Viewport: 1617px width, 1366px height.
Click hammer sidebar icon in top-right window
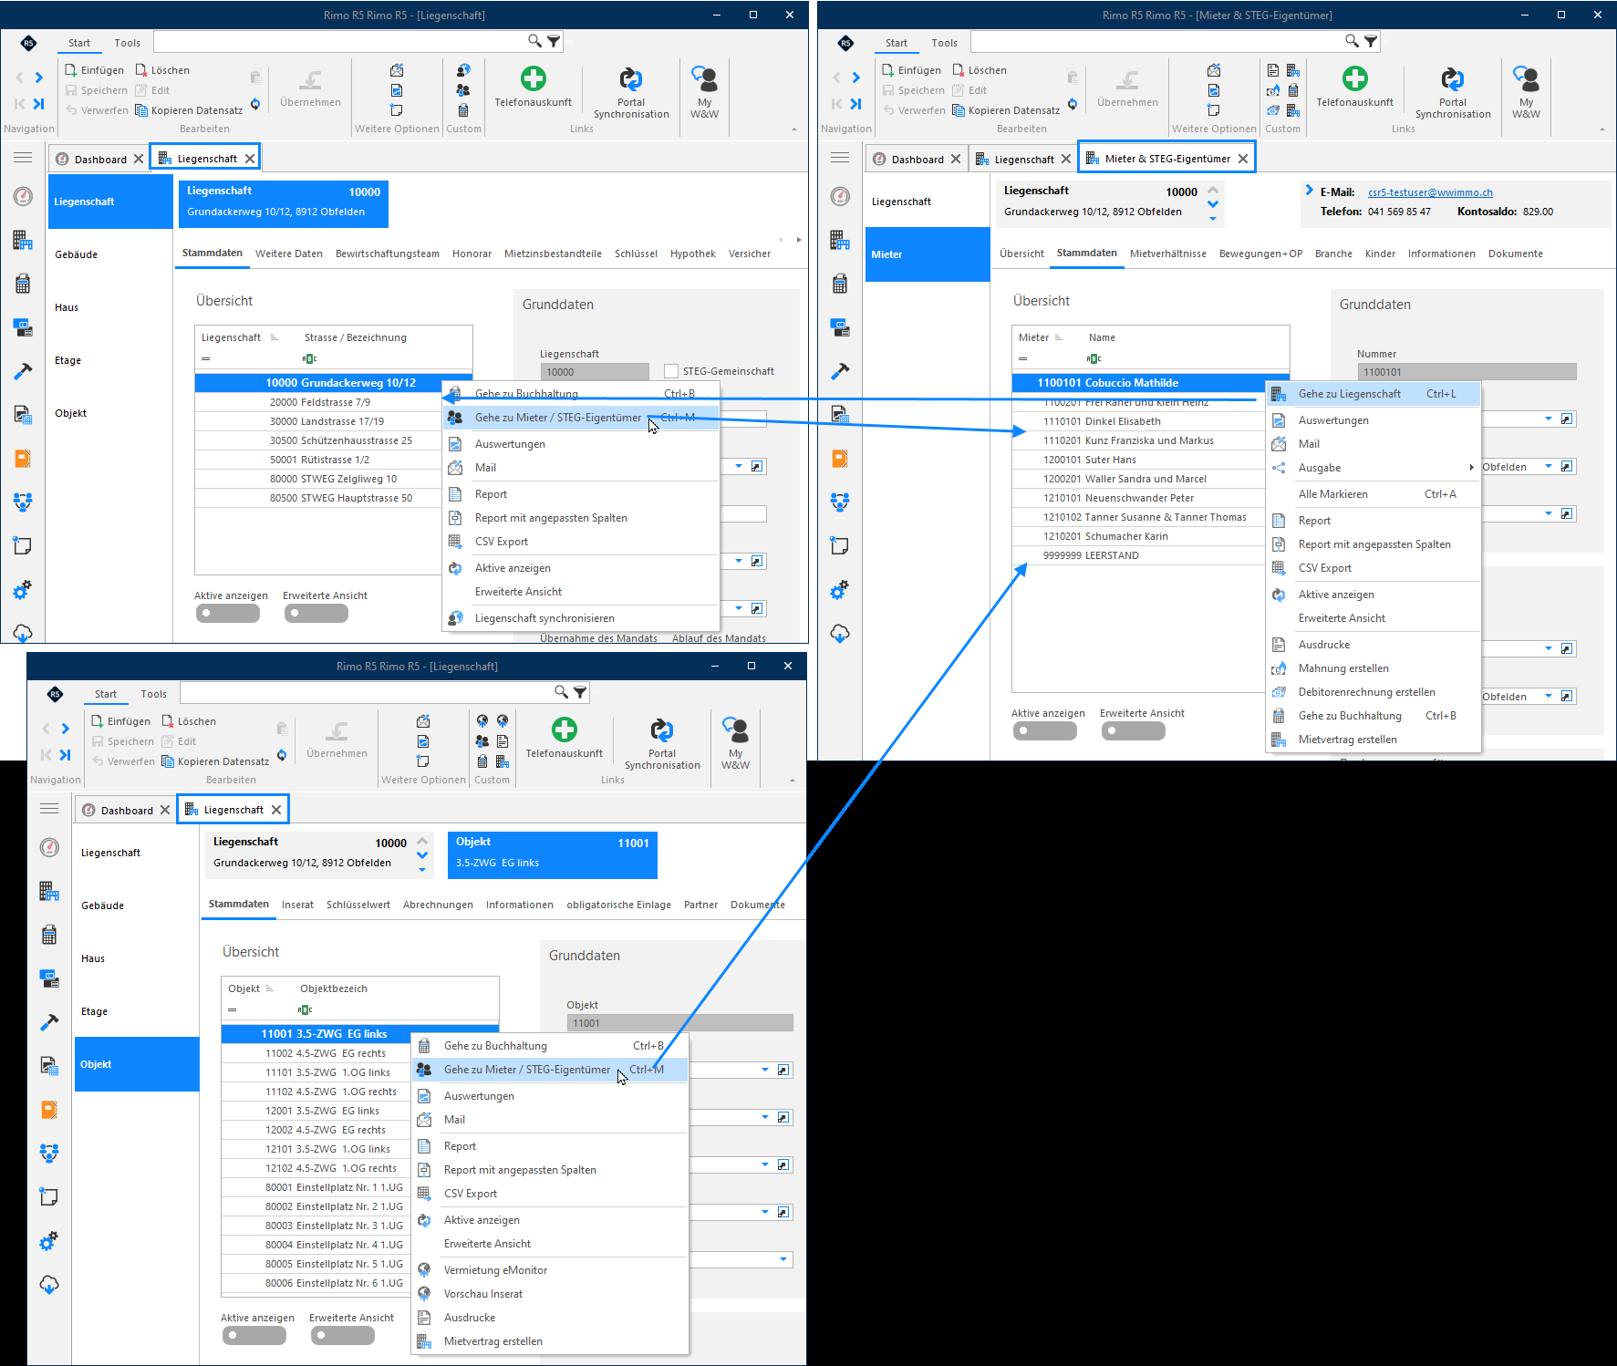[x=840, y=371]
